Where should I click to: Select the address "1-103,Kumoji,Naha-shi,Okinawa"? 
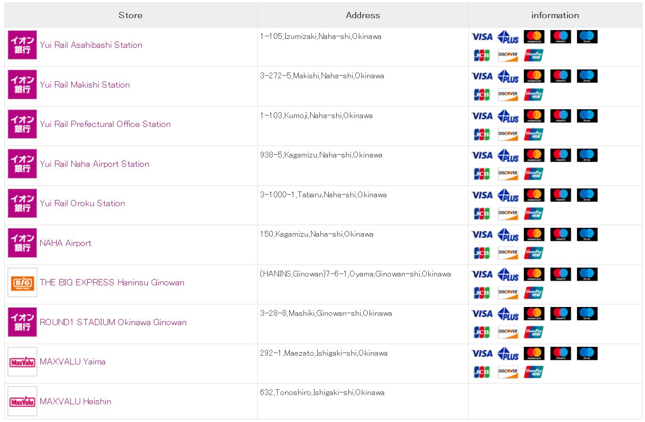point(316,115)
